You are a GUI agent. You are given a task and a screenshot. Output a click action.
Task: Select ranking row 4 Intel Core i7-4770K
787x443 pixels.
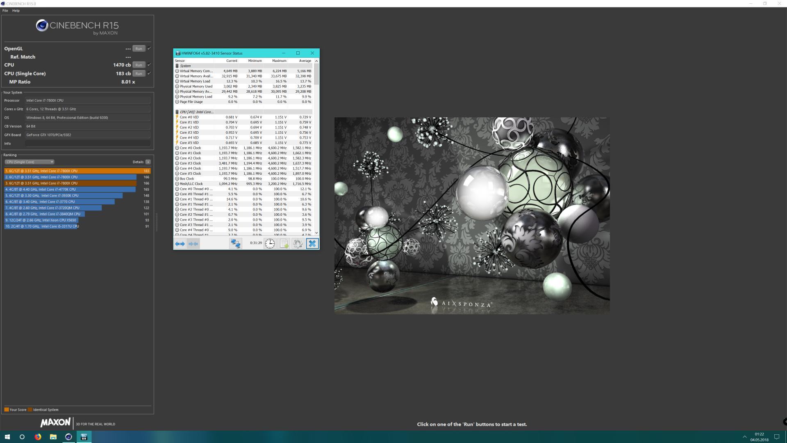point(77,190)
